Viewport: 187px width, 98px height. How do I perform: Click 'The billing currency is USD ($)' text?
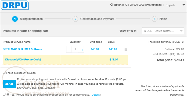click(x=166, y=42)
